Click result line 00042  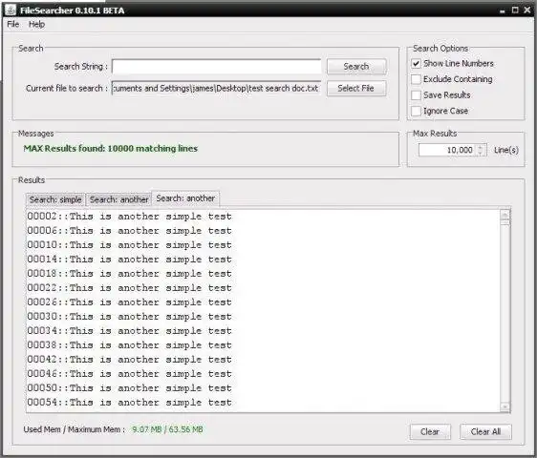[129, 360]
